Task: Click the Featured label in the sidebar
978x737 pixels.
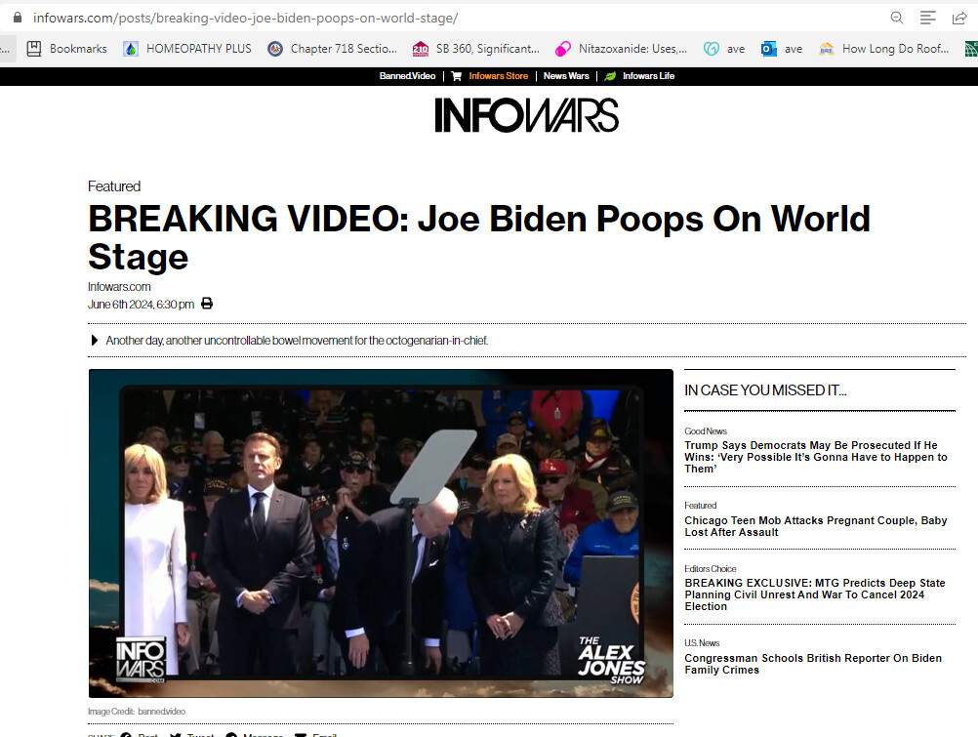Action: [x=701, y=506]
